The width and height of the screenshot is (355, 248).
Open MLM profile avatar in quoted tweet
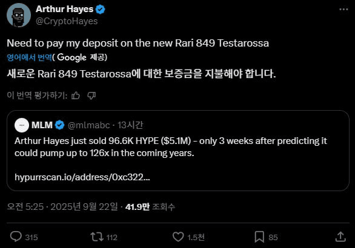point(22,125)
